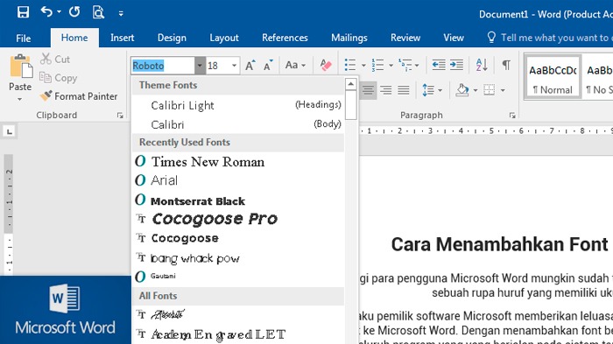Switch to the Insert tab
The width and height of the screenshot is (613, 344).
122,38
